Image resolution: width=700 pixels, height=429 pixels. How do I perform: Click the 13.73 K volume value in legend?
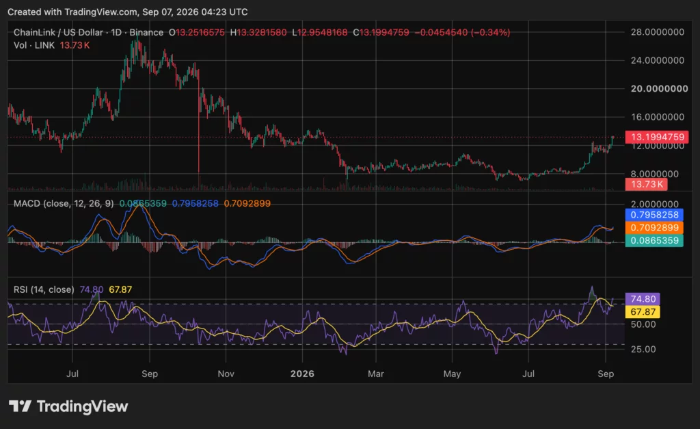[x=75, y=45]
